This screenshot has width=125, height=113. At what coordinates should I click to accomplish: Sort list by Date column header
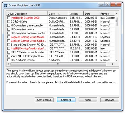pos(91,14)
